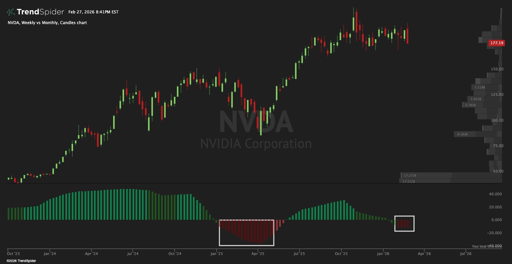Click the ©2026 TrendSpider copyright text
The width and height of the screenshot is (512, 264).
21,261
